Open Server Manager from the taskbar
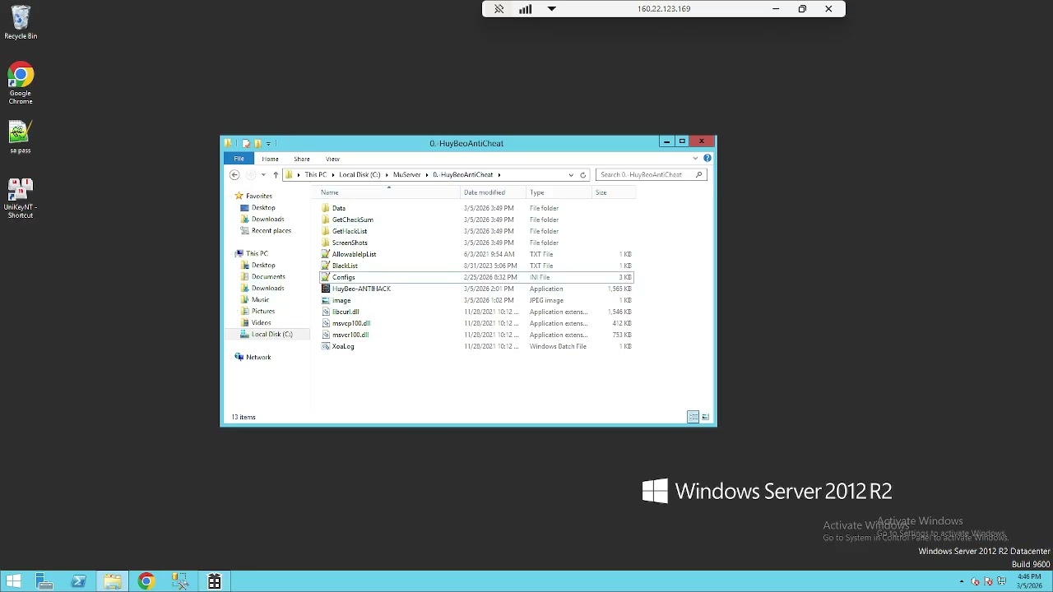The image size is (1053, 592). pos(44,581)
